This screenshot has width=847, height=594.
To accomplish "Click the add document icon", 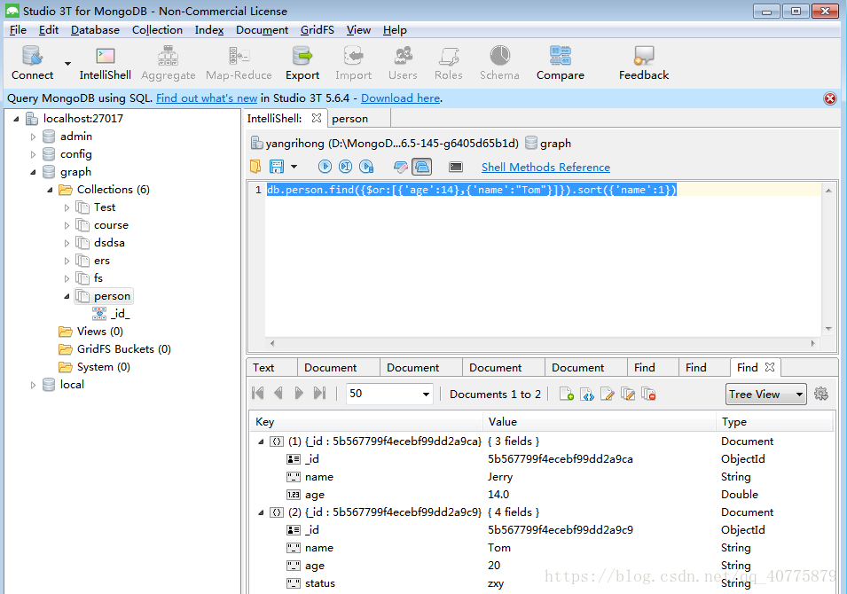I will (x=567, y=395).
